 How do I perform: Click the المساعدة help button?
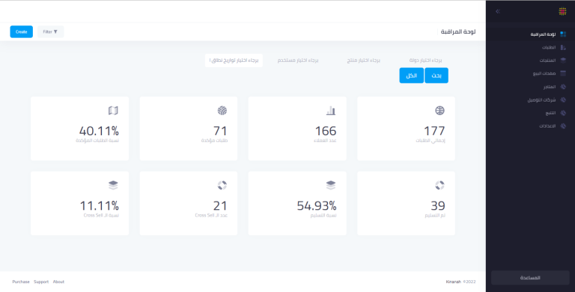point(530,278)
